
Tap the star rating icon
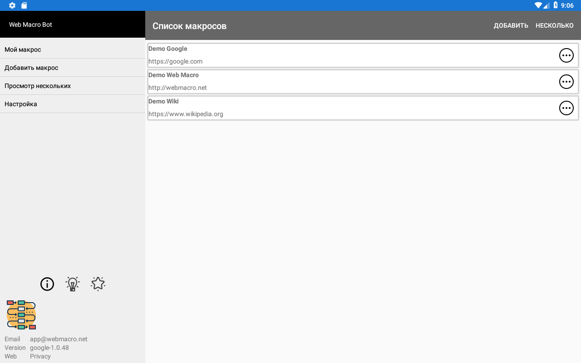point(98,284)
